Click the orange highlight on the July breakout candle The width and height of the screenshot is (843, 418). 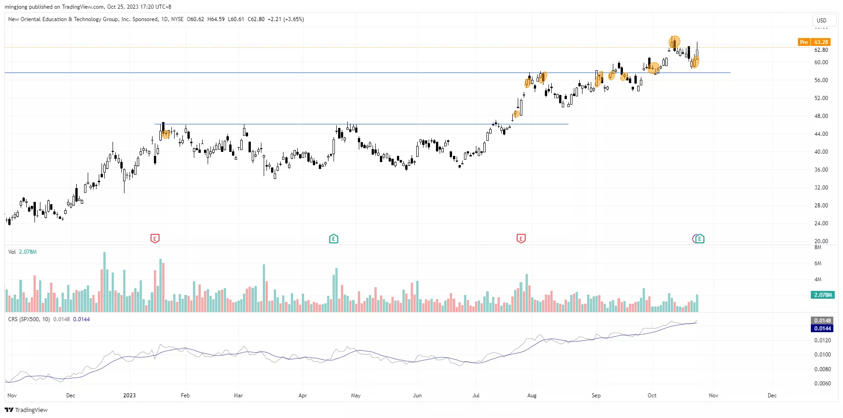[516, 114]
